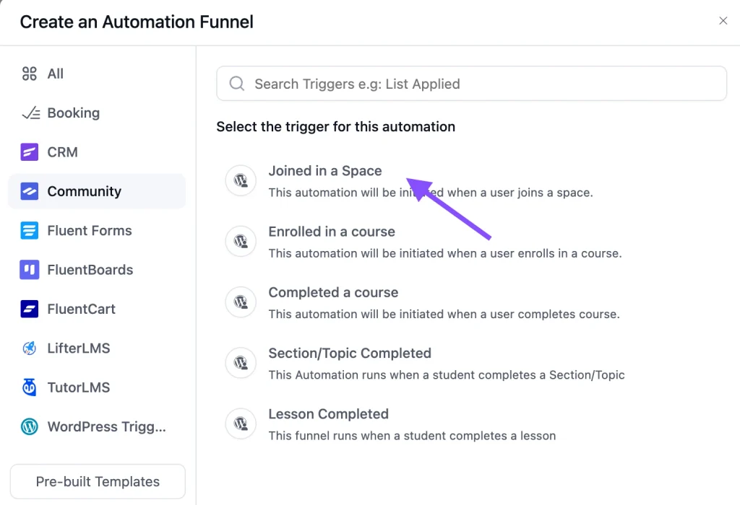The image size is (740, 505).
Task: Click 'Select the trigger for this automation' heading
Action: click(335, 127)
